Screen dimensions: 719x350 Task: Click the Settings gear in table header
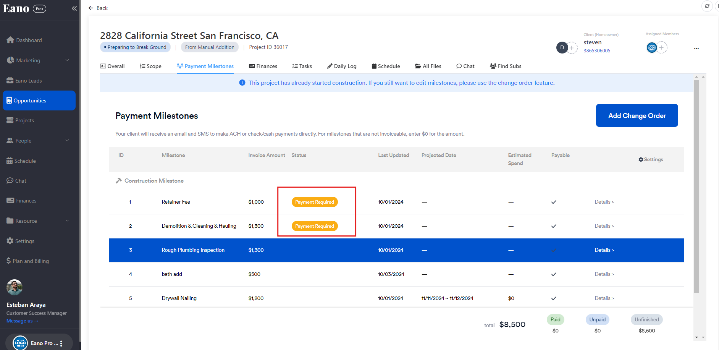pyautogui.click(x=651, y=159)
